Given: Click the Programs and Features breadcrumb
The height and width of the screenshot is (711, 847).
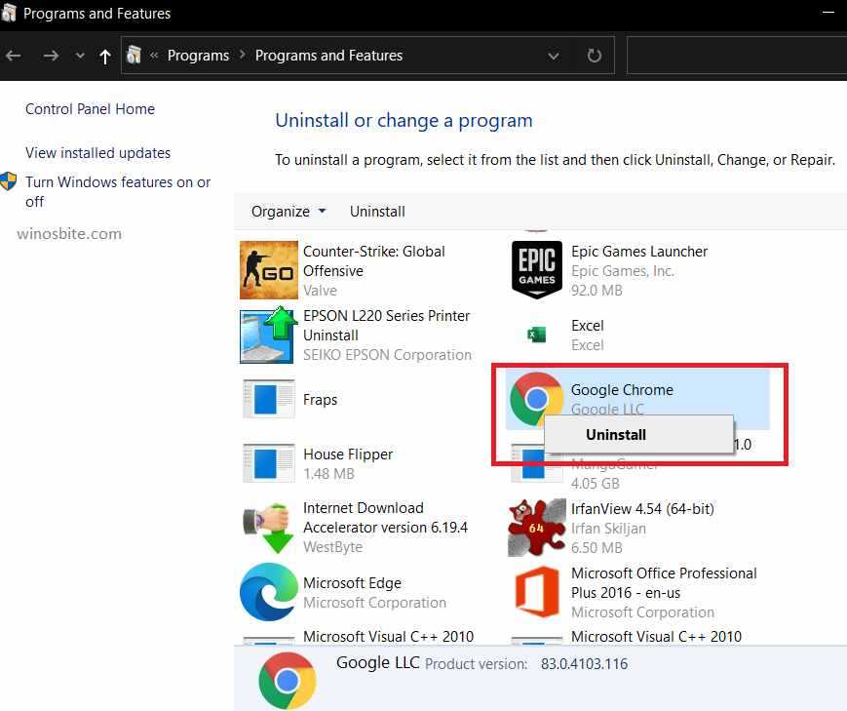Looking at the screenshot, I should [329, 56].
